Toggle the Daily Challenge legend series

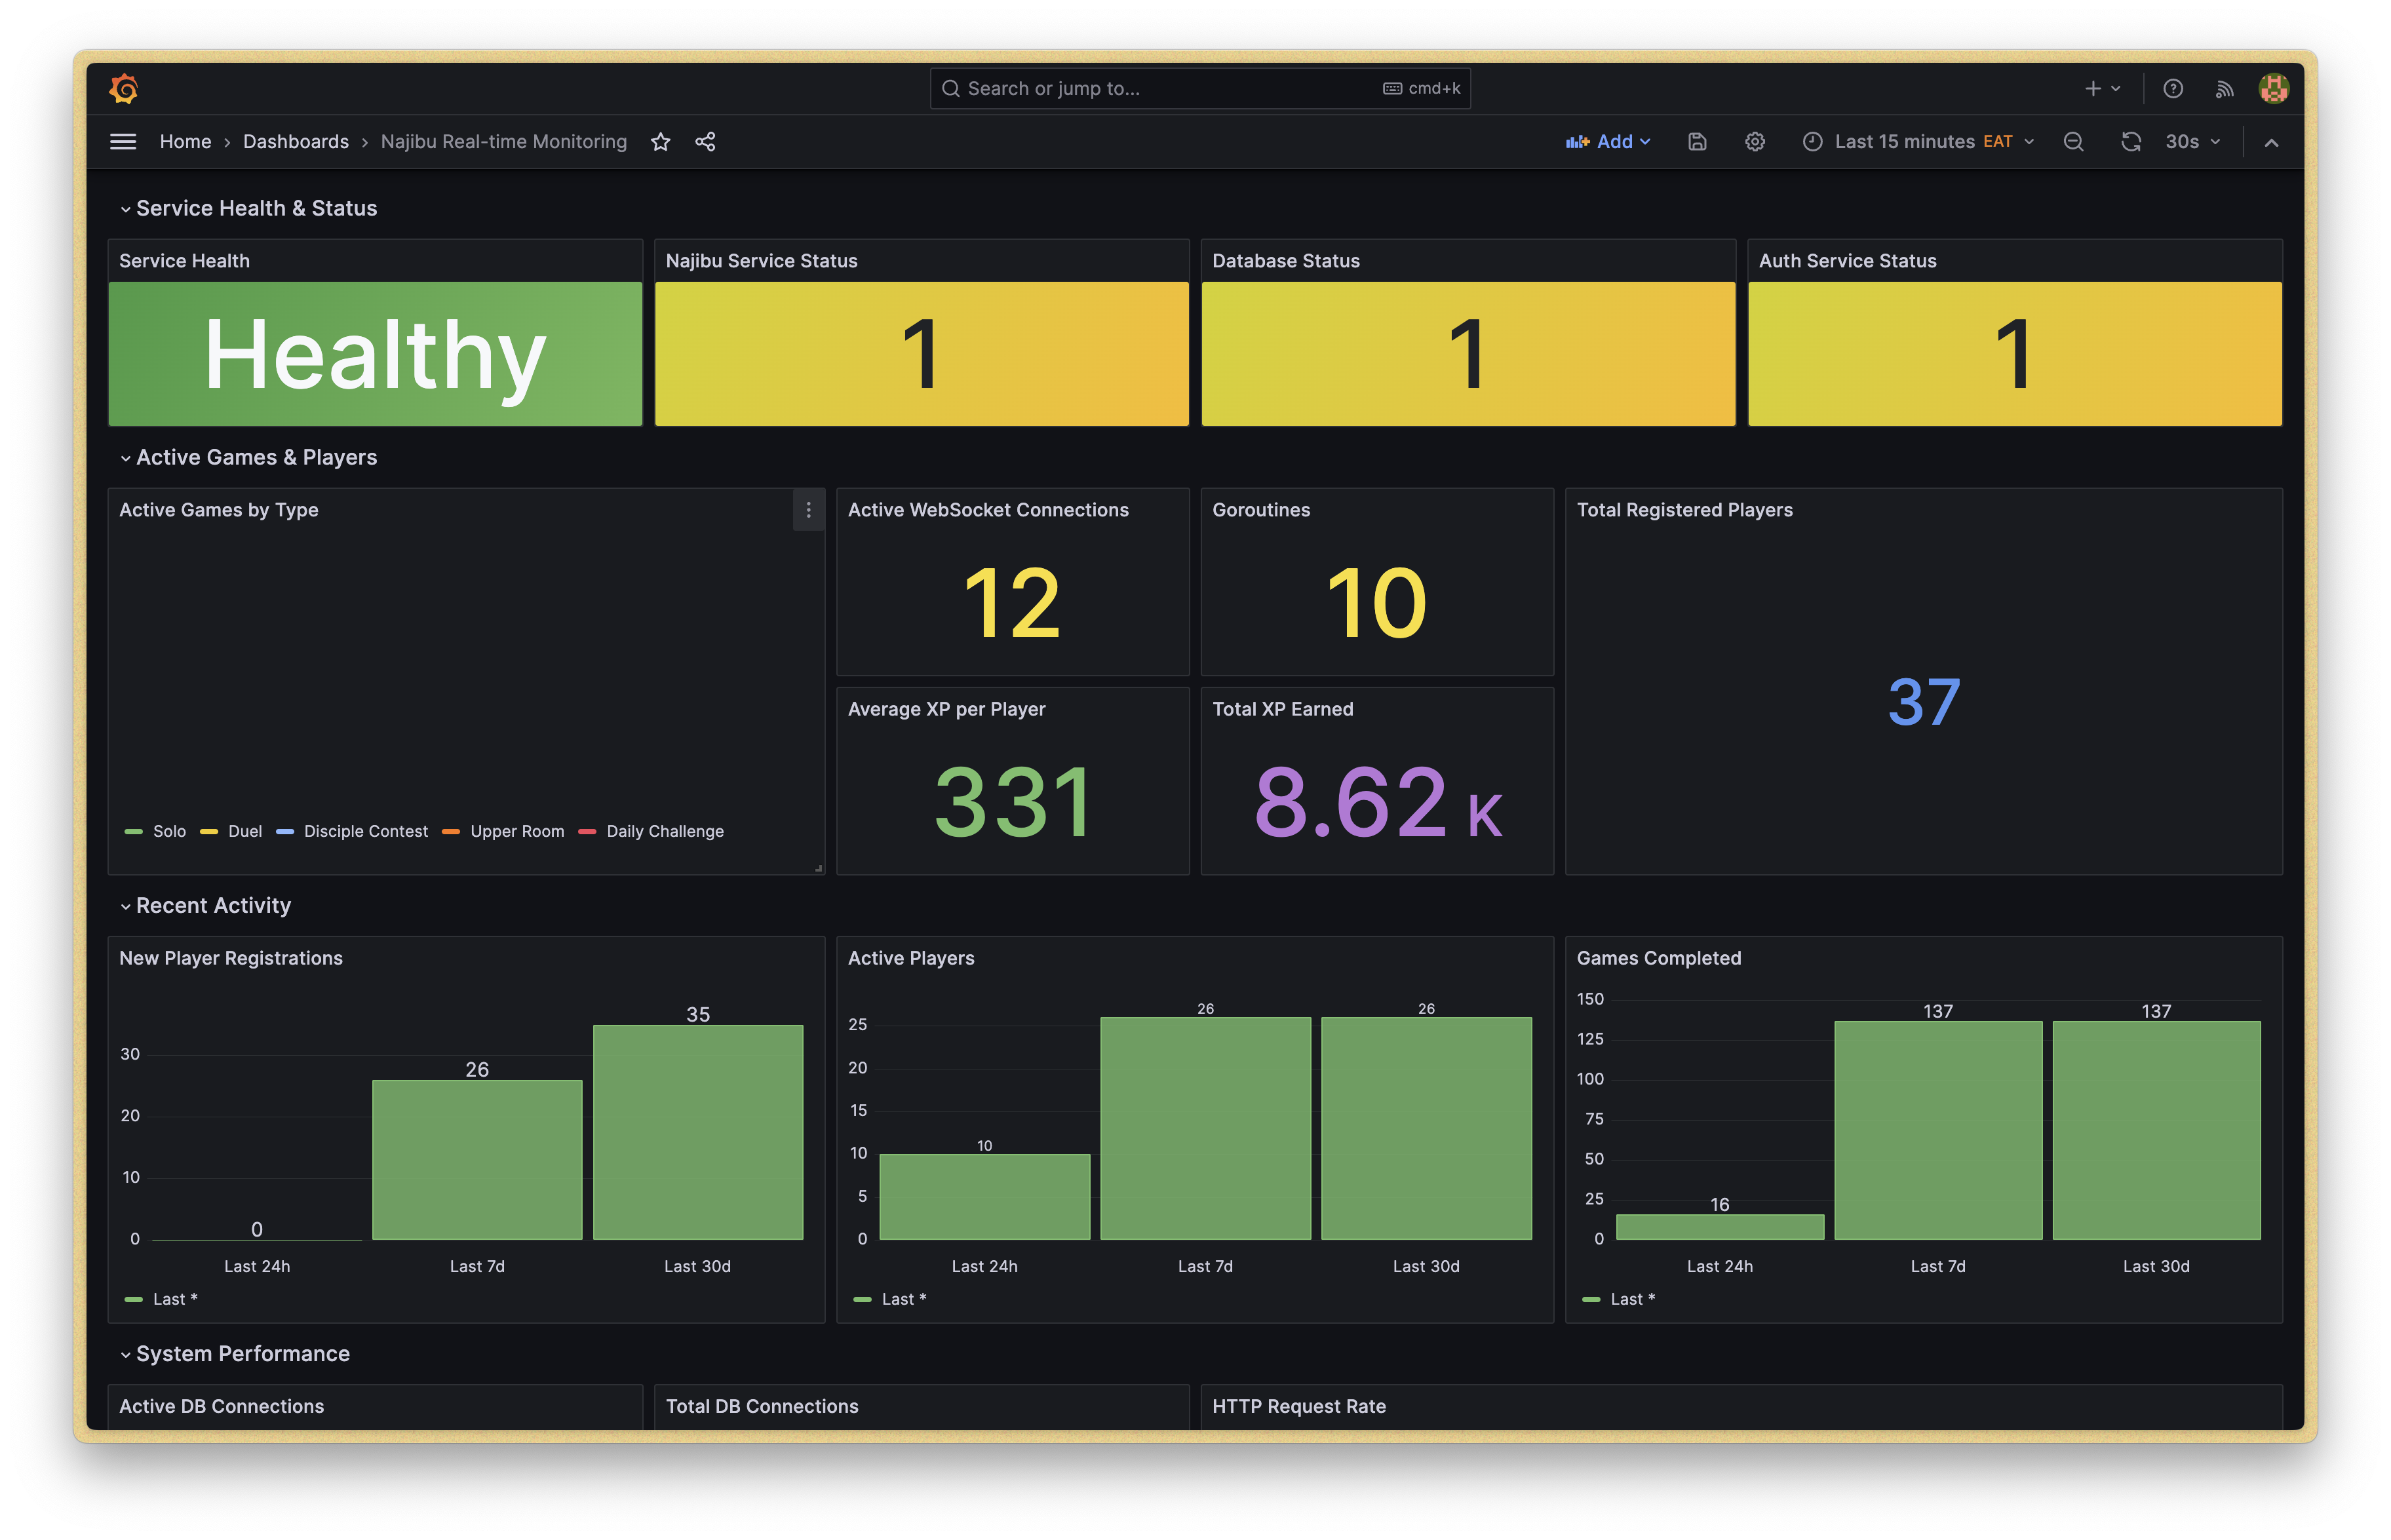pos(665,831)
